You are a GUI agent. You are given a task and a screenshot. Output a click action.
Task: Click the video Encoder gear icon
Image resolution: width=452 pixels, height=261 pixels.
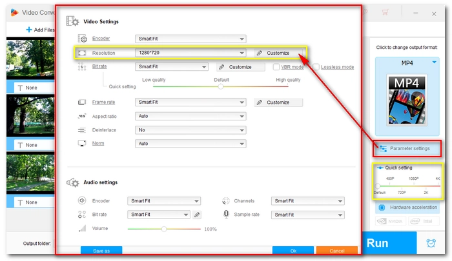[82, 39]
